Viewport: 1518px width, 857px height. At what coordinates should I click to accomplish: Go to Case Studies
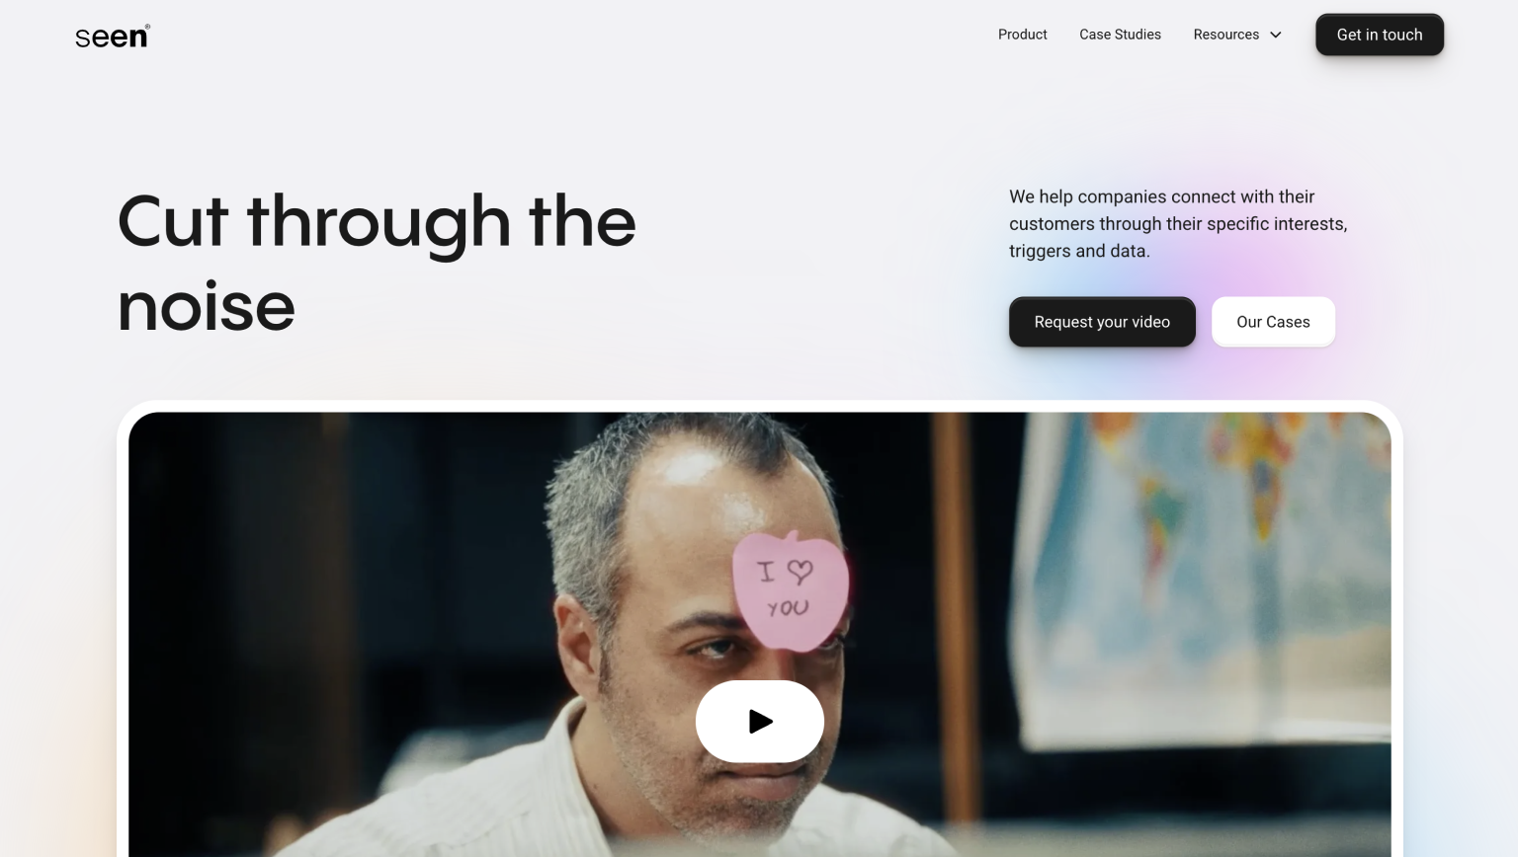(x=1120, y=35)
